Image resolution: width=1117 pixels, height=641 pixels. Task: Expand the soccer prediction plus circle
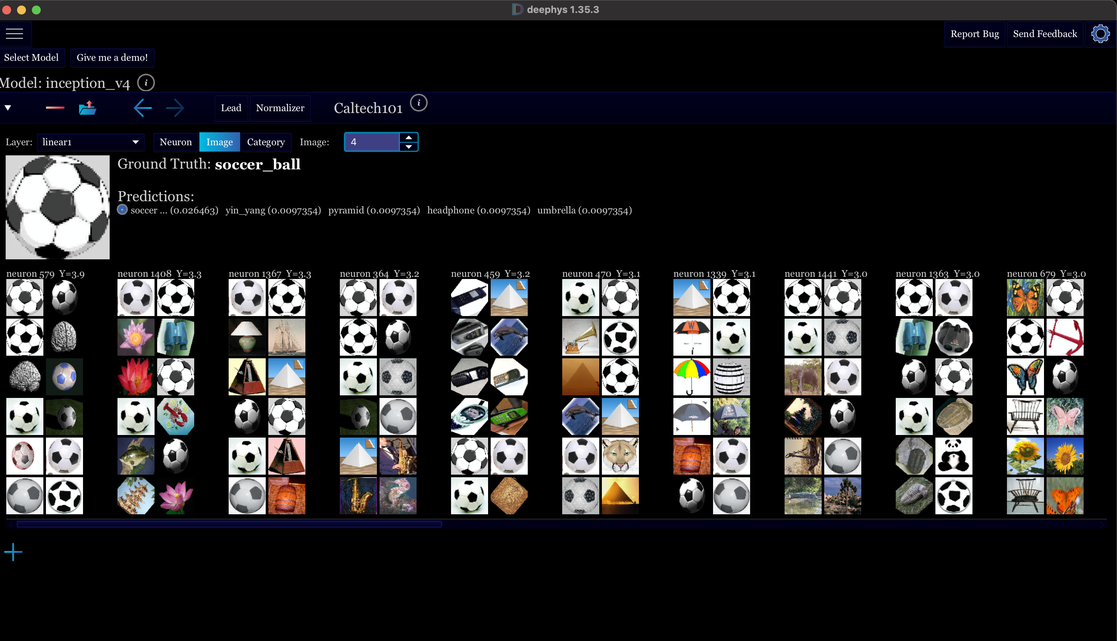[x=122, y=210]
